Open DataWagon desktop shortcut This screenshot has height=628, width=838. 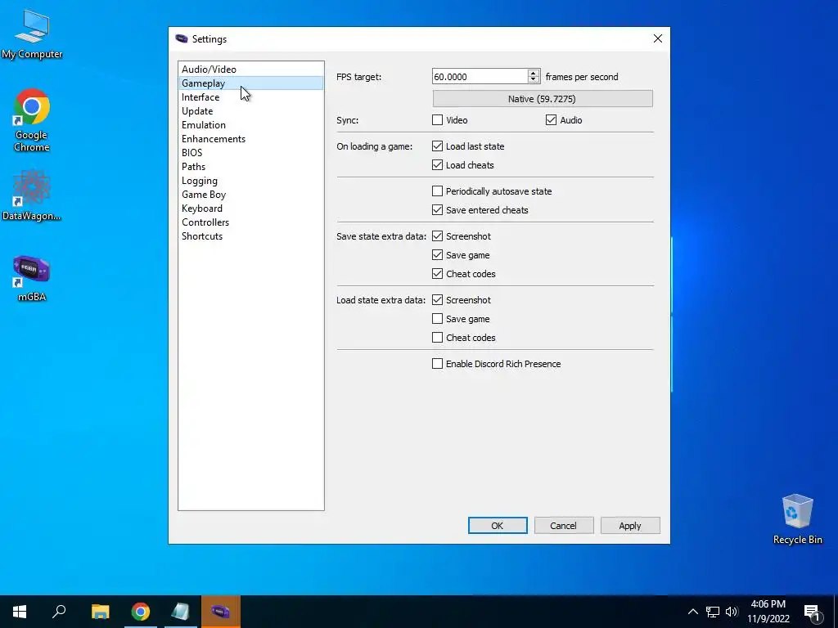32,195
